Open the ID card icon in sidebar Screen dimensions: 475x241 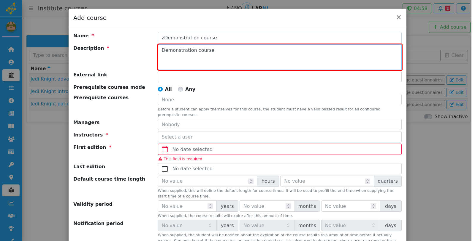[x=11, y=152]
